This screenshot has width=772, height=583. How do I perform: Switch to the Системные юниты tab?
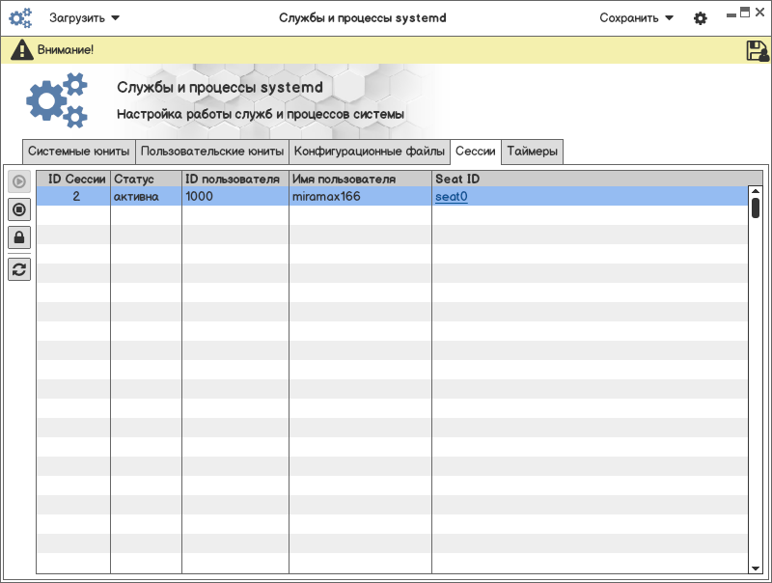pos(78,152)
